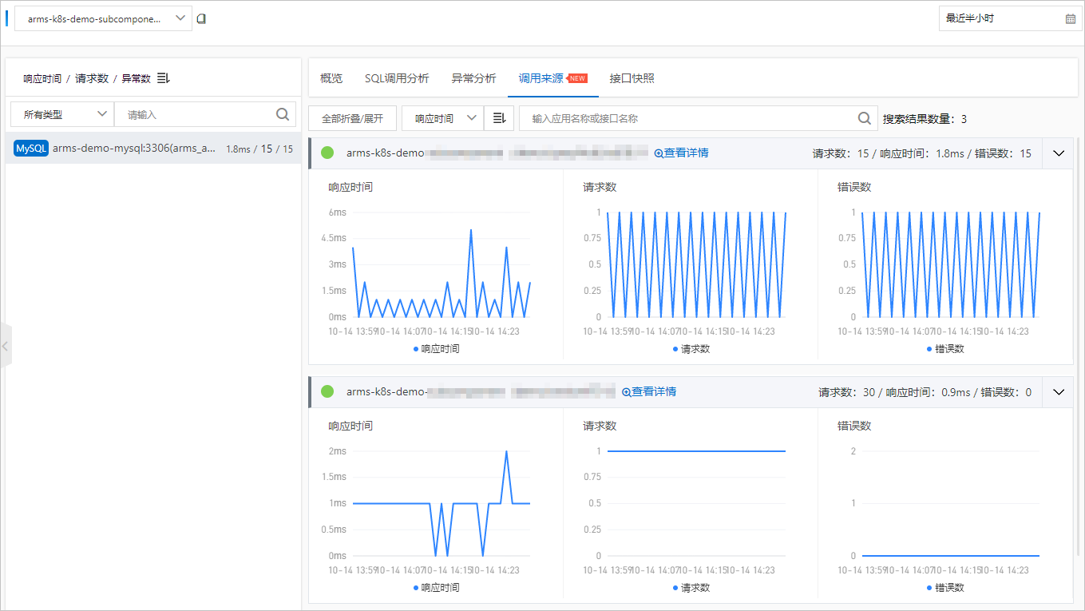The image size is (1085, 611).
Task: Toggle 错误数 legend in second source chart
Action: 945,587
